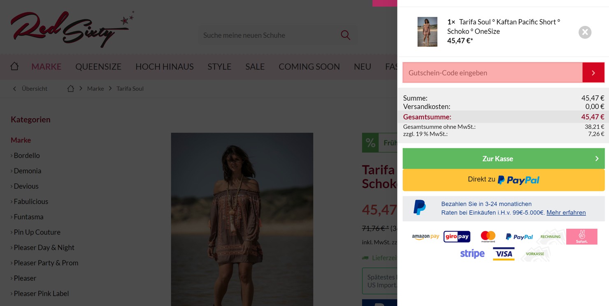This screenshot has height=306, width=609.
Task: Focus the Suche meine neuen Schuhe field
Action: (270, 35)
